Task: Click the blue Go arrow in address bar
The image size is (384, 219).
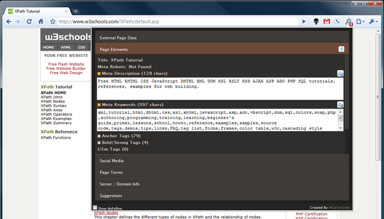Action: [304, 22]
